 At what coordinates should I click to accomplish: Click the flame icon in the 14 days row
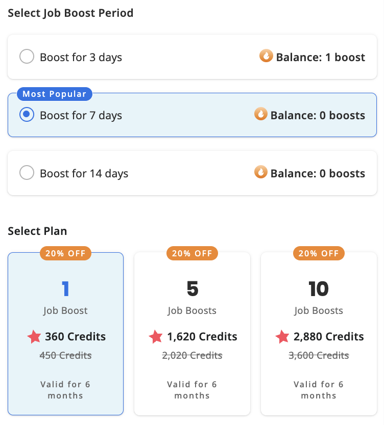(261, 172)
